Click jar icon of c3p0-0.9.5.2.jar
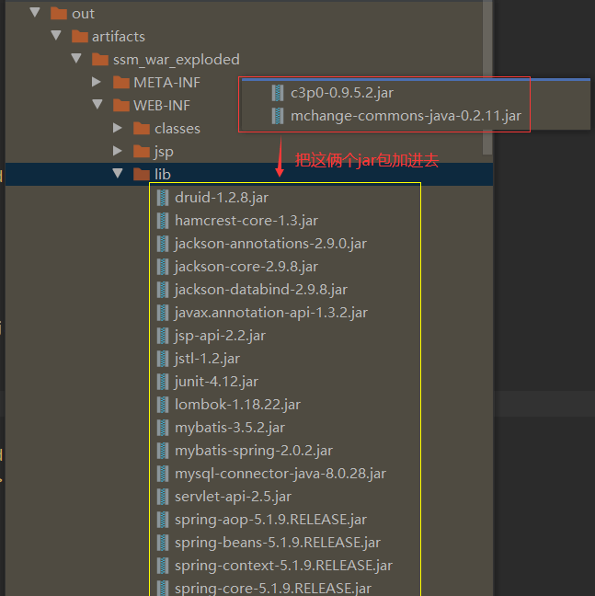This screenshot has height=596, width=595. pyautogui.click(x=278, y=93)
